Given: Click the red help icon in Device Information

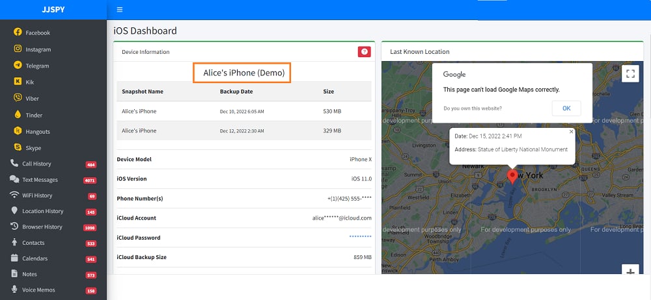Looking at the screenshot, I should click(x=364, y=52).
